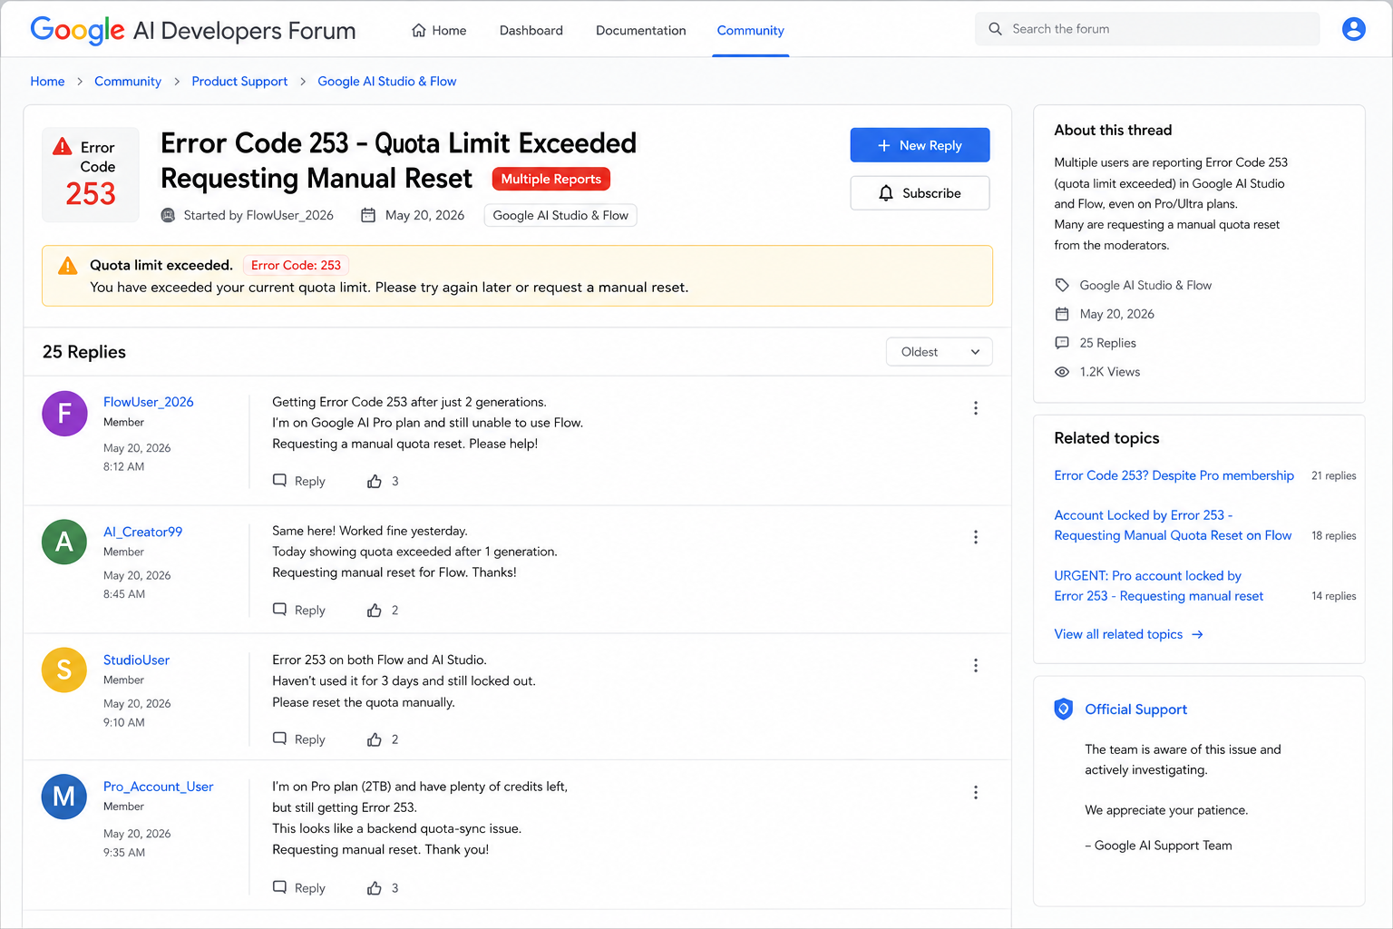Click reply bubble icon under StudioUser's post
Screen dimensions: 1393x929
(280, 739)
